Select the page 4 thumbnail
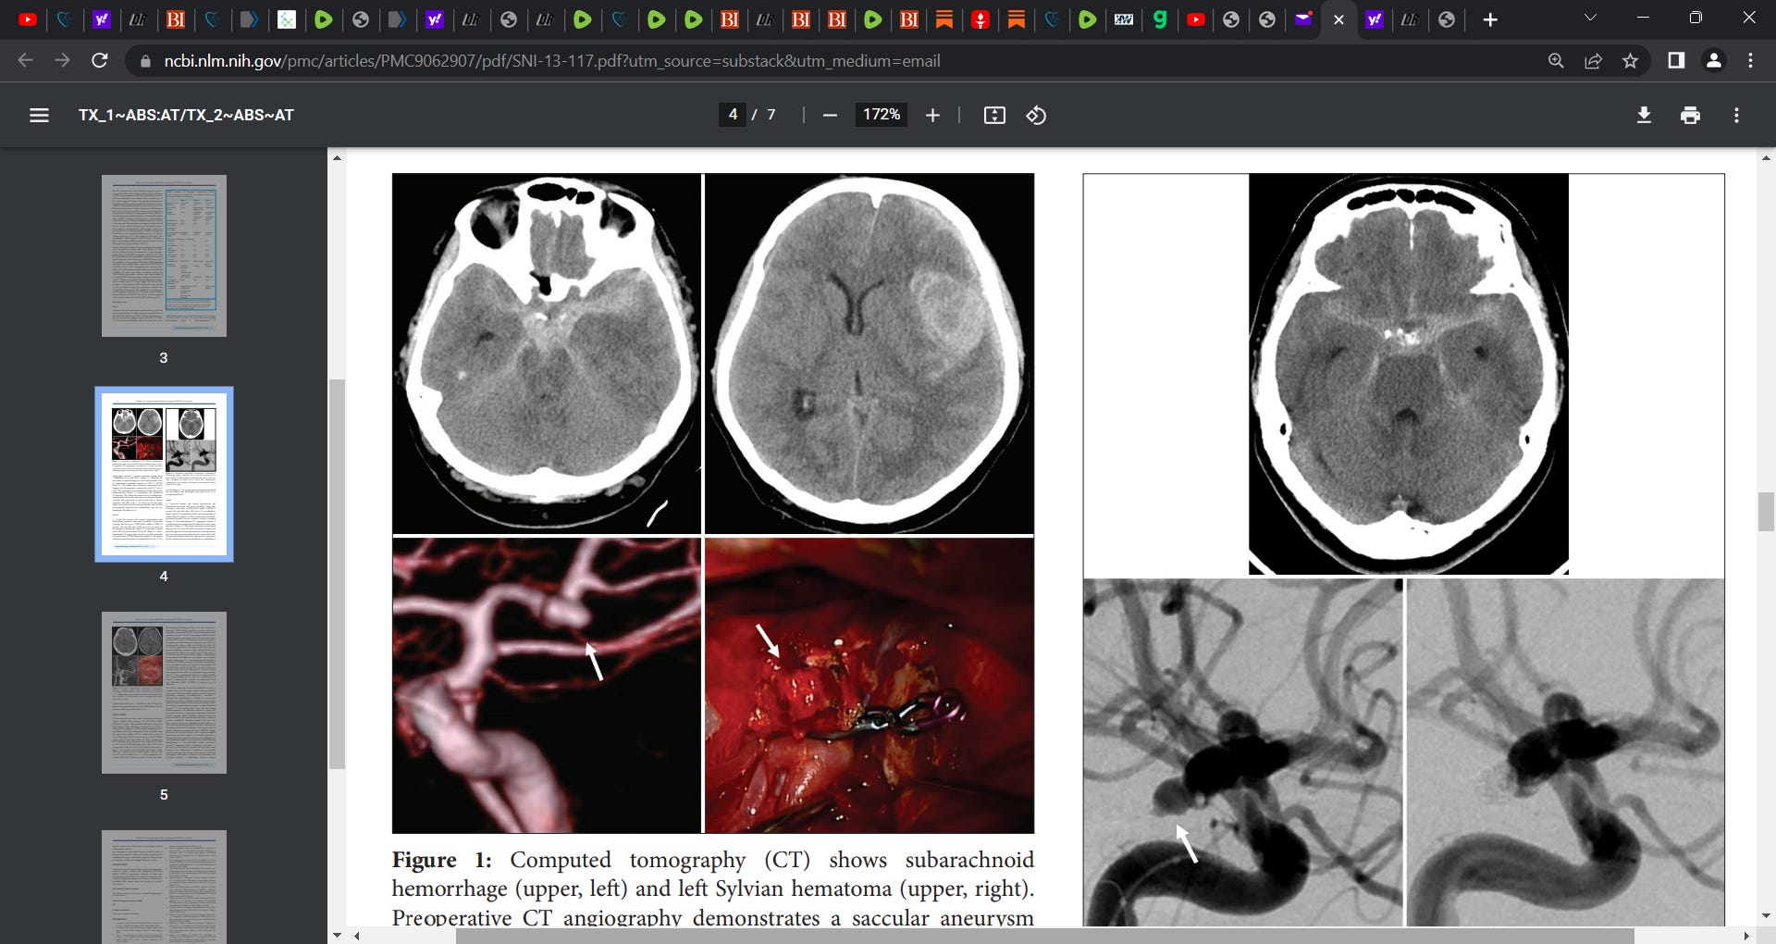This screenshot has width=1776, height=944. coord(164,474)
